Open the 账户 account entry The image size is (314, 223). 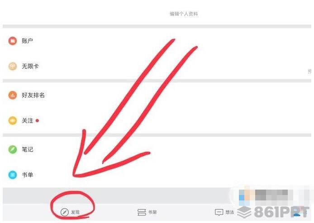pos(157,41)
